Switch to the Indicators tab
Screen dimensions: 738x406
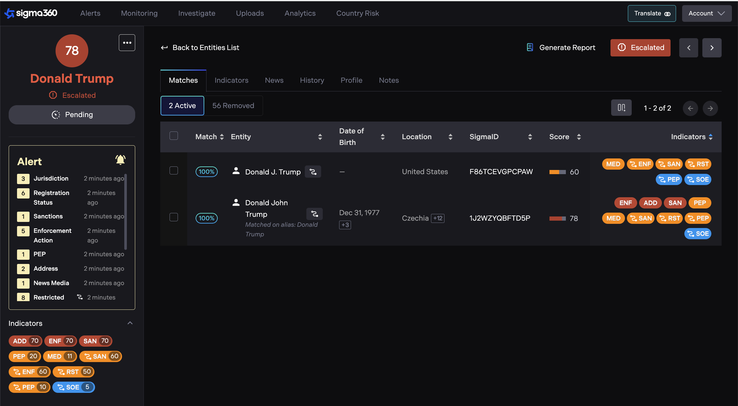click(x=231, y=80)
